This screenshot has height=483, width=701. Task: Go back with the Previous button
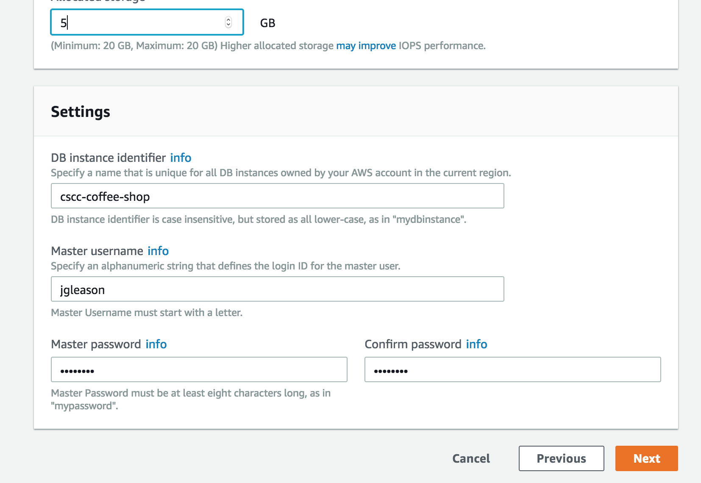561,458
